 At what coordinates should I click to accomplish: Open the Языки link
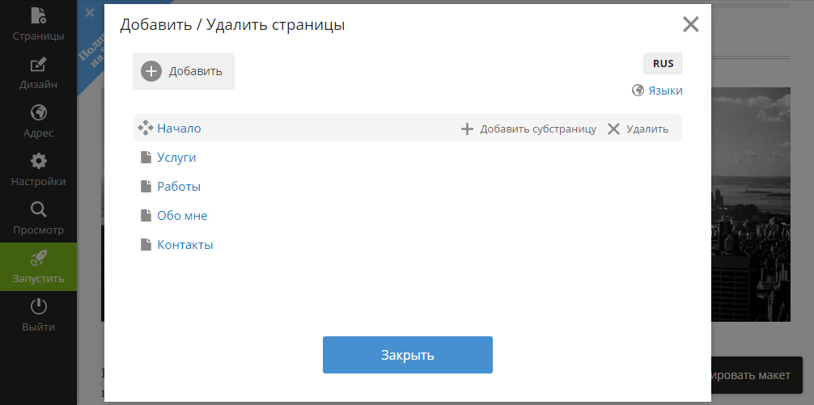tap(665, 91)
